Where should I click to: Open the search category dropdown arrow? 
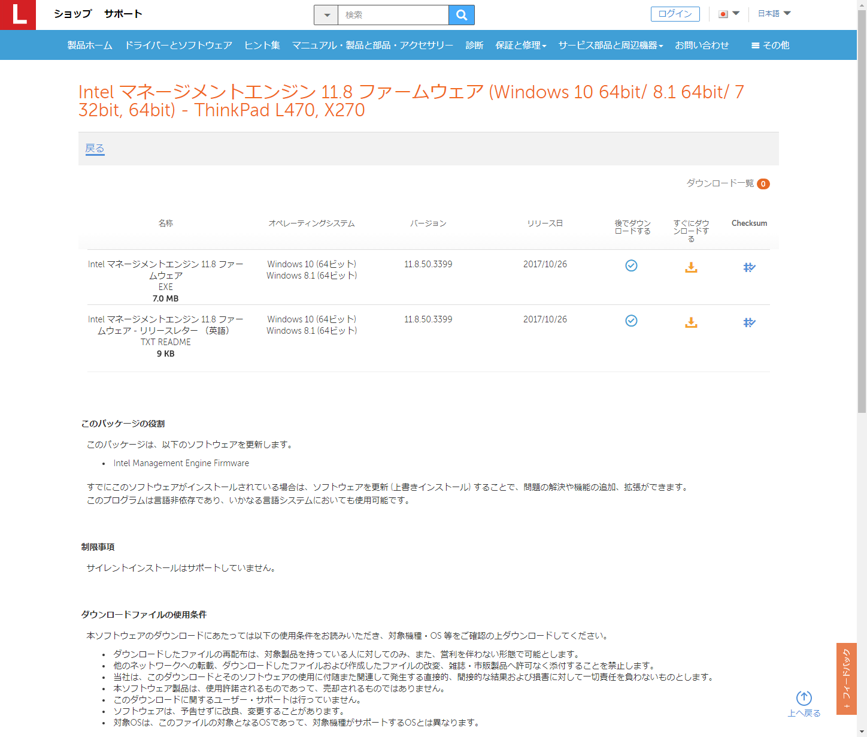click(x=326, y=15)
